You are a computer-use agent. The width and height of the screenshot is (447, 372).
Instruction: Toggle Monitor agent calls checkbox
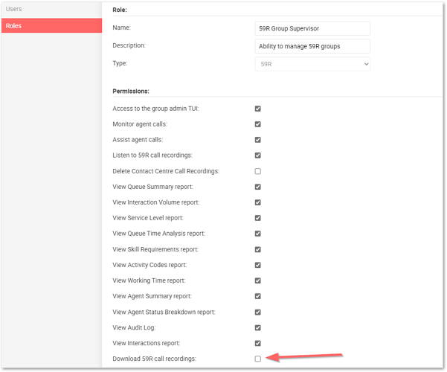click(x=258, y=124)
